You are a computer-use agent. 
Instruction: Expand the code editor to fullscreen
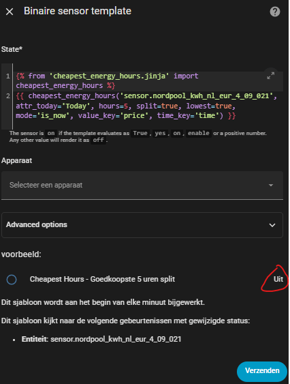(x=271, y=76)
